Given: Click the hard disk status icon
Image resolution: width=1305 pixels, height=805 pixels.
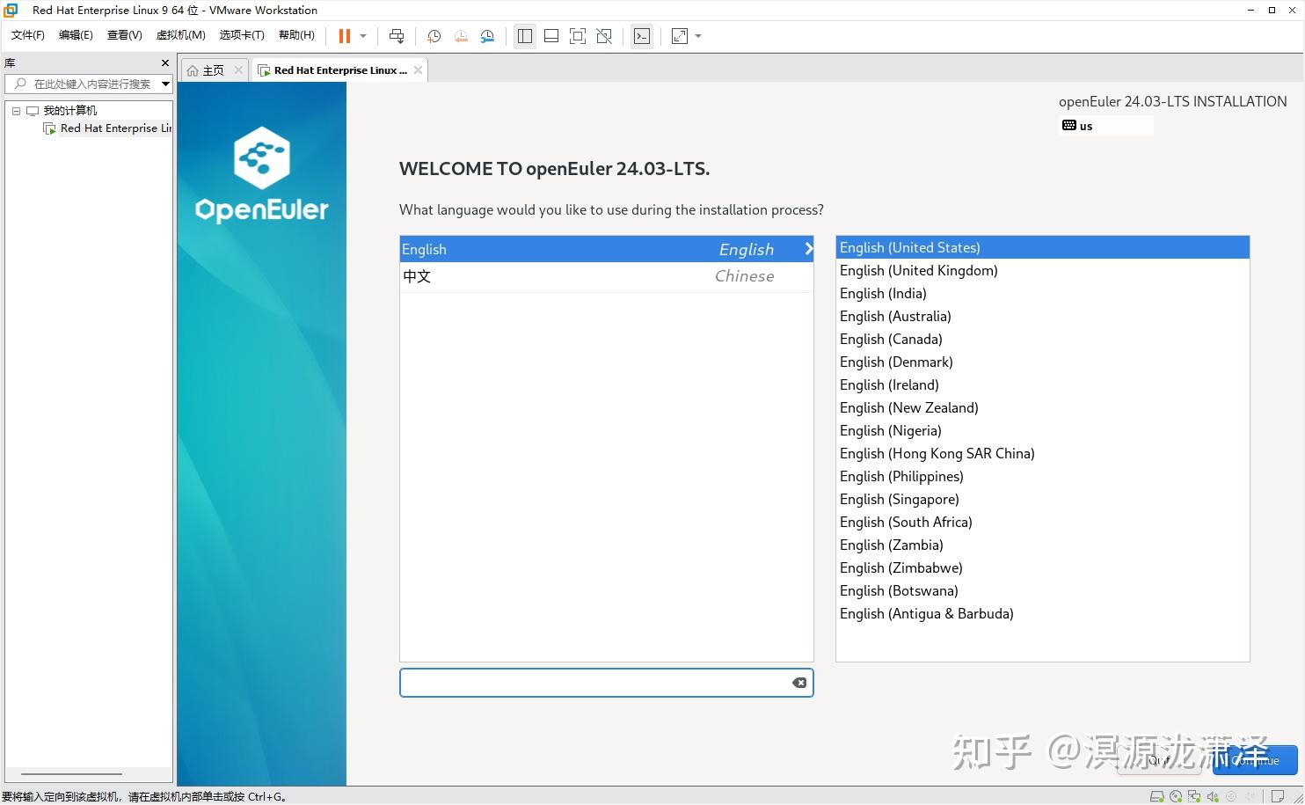Looking at the screenshot, I should [x=1156, y=796].
